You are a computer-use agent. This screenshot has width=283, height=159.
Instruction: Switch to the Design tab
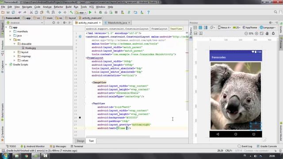pos(80,141)
